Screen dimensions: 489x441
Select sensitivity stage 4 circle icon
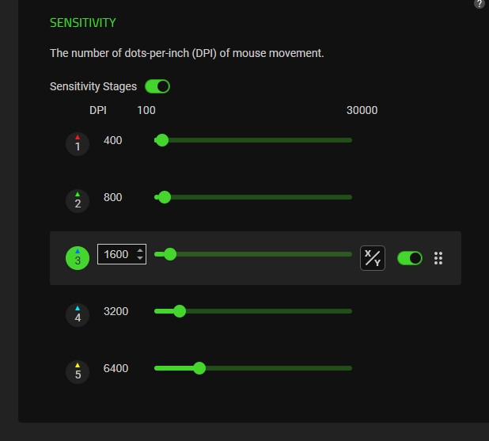(78, 315)
